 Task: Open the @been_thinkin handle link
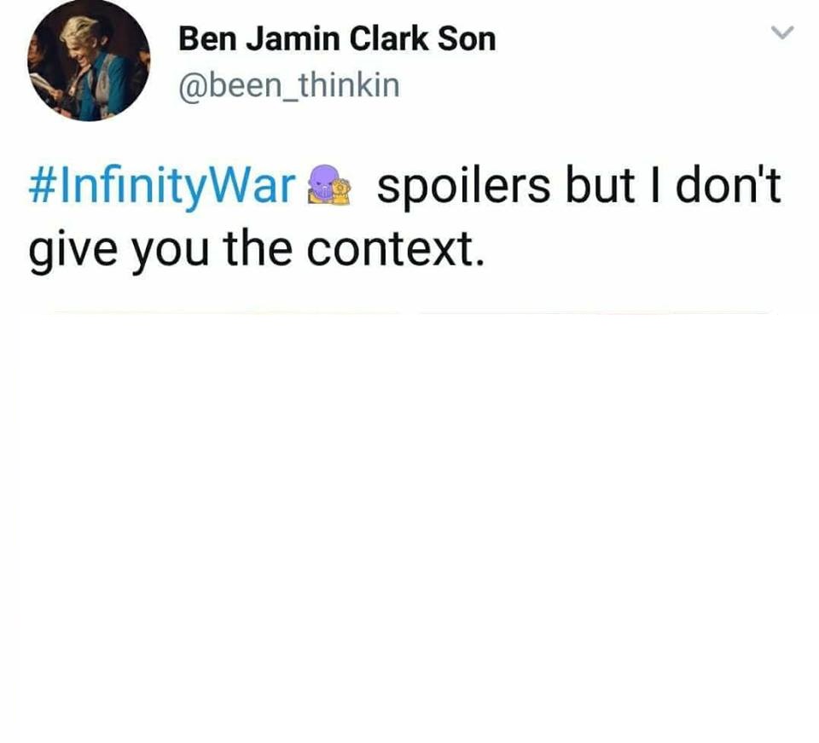pyautogui.click(x=289, y=85)
